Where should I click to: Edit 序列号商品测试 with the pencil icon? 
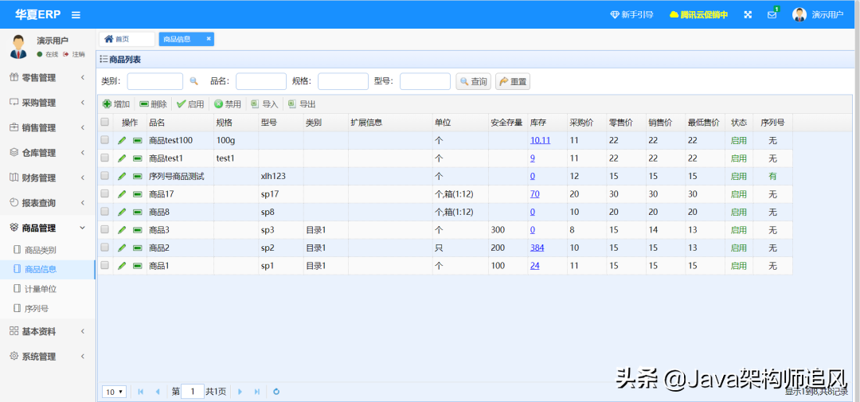[x=122, y=176]
